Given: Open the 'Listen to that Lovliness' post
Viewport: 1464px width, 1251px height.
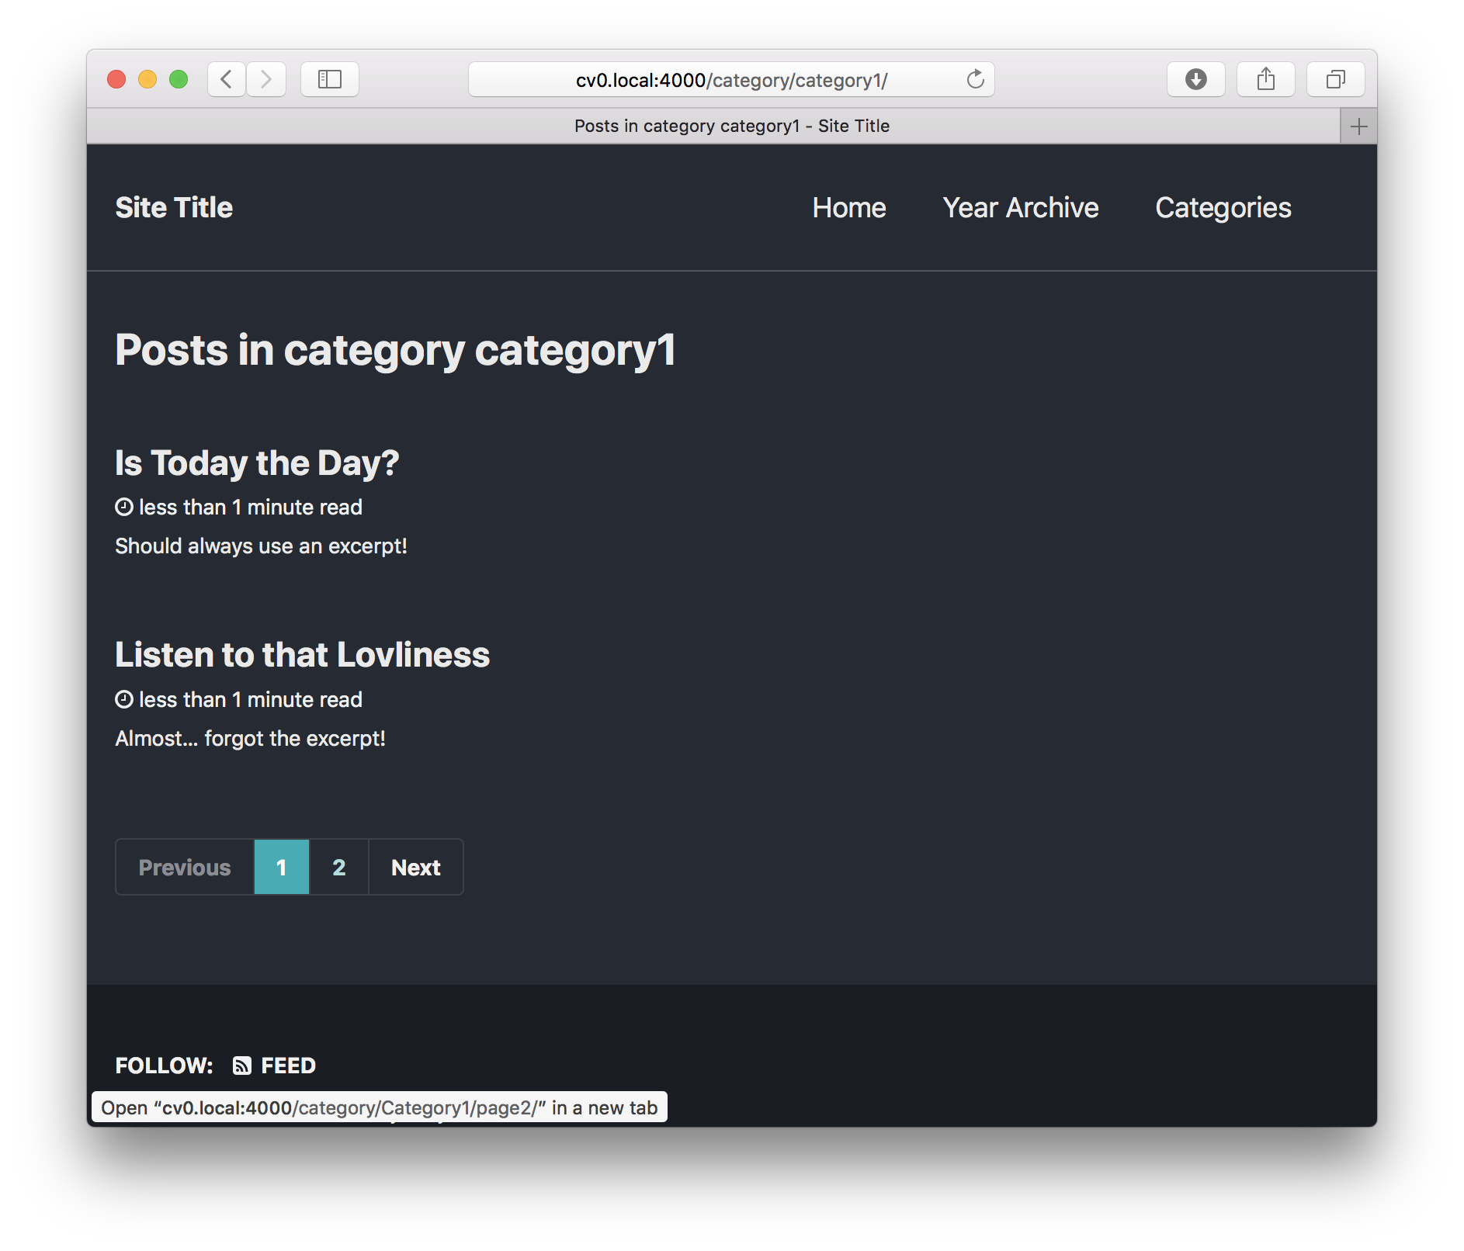Looking at the screenshot, I should pos(303,655).
